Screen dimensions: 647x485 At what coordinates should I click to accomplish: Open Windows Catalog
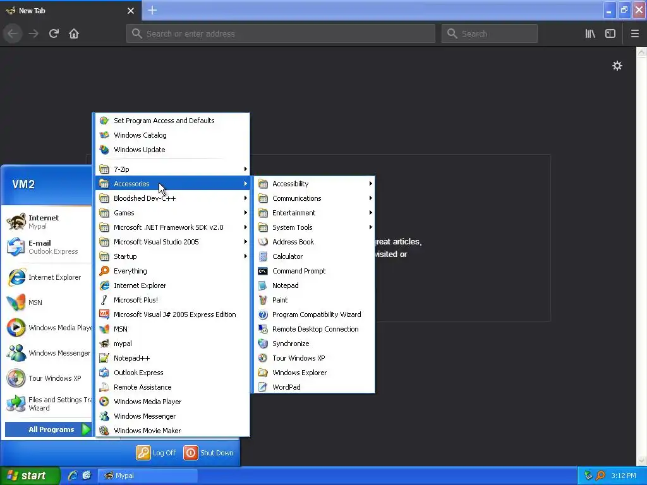172,135
